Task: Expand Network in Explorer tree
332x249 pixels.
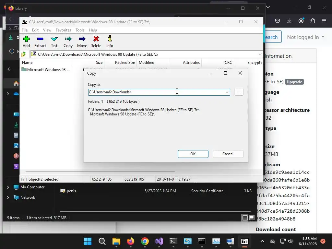Action: pos(8,197)
